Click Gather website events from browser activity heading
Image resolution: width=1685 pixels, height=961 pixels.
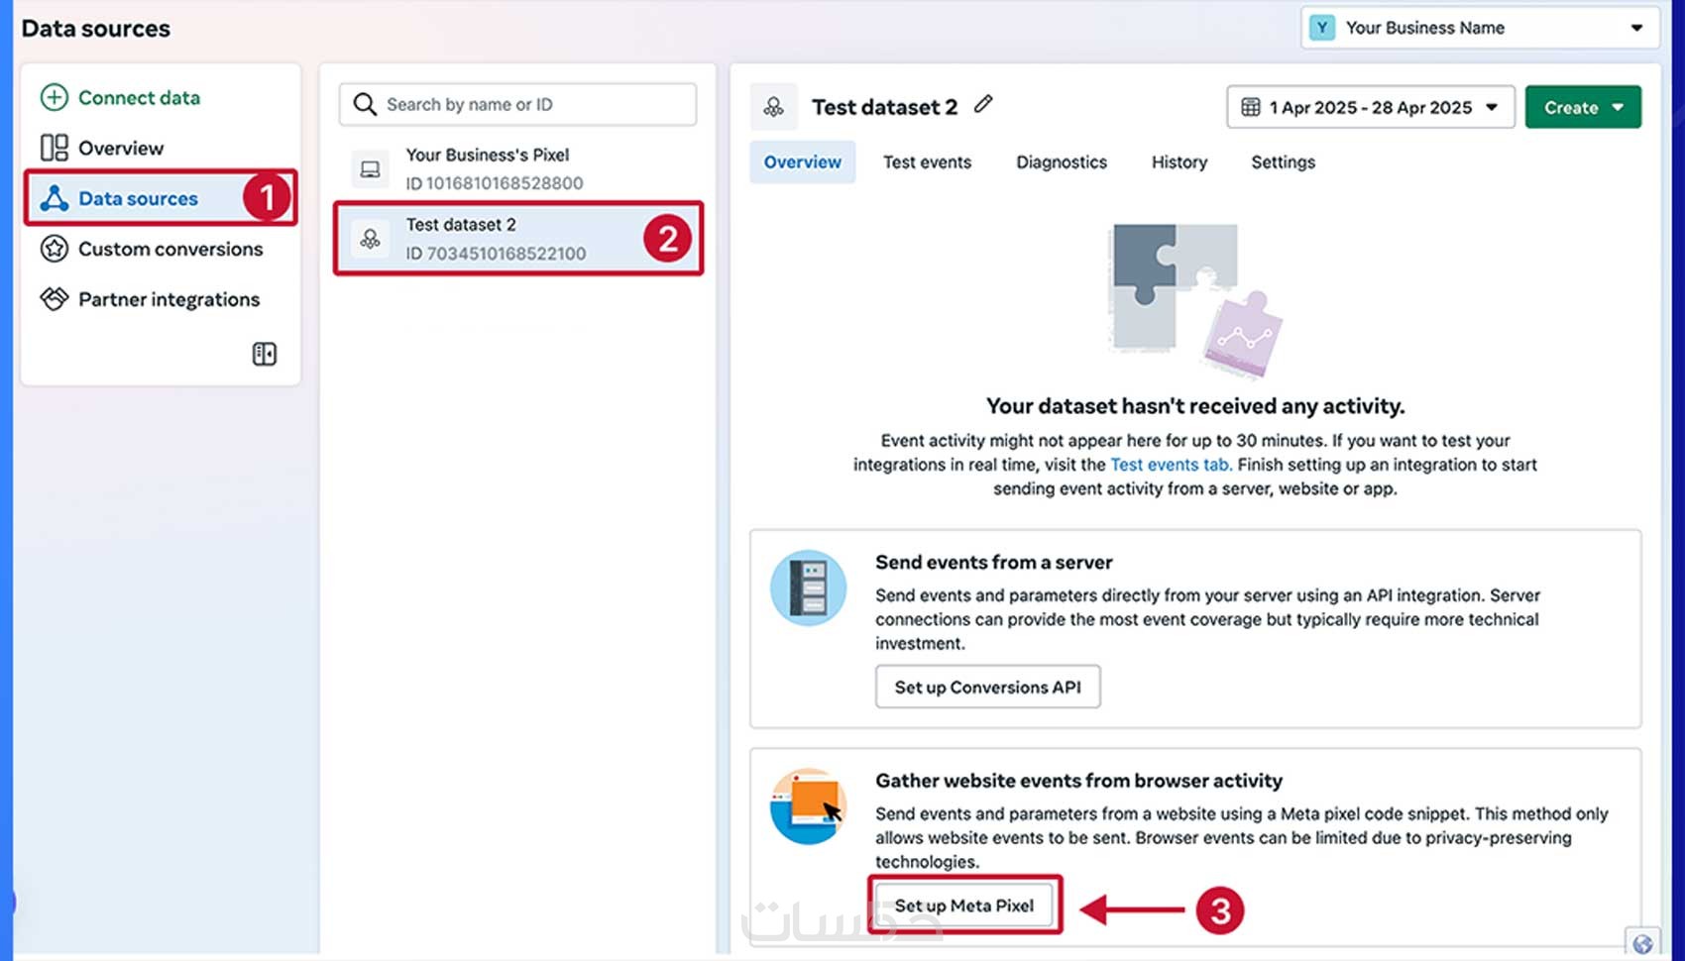(1078, 781)
